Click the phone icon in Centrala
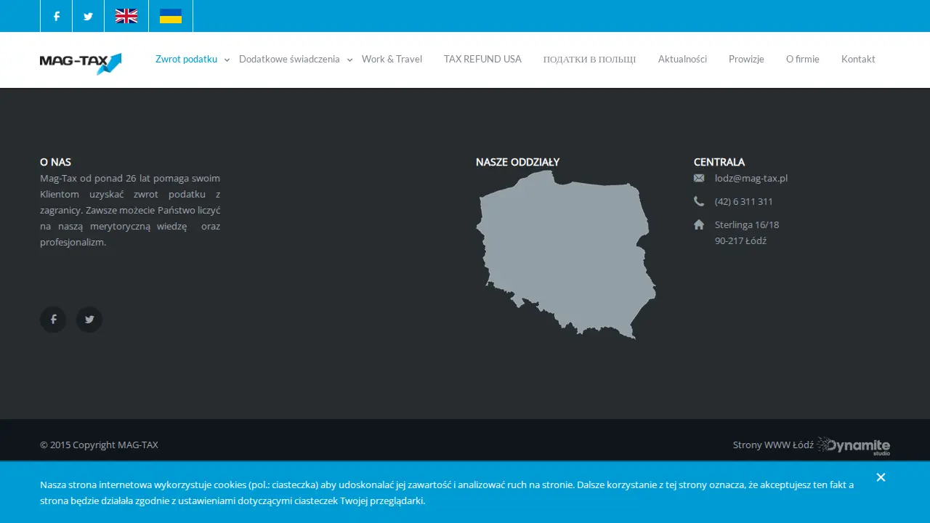 pyautogui.click(x=699, y=201)
